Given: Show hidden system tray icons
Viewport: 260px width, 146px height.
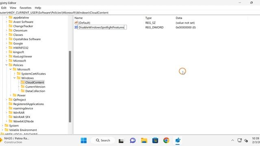Looking at the screenshot, I should [233, 140].
